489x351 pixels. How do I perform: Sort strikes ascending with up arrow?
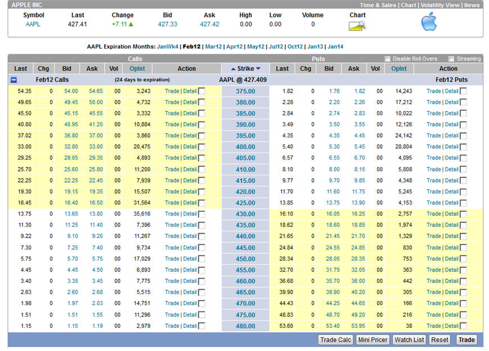click(x=233, y=69)
